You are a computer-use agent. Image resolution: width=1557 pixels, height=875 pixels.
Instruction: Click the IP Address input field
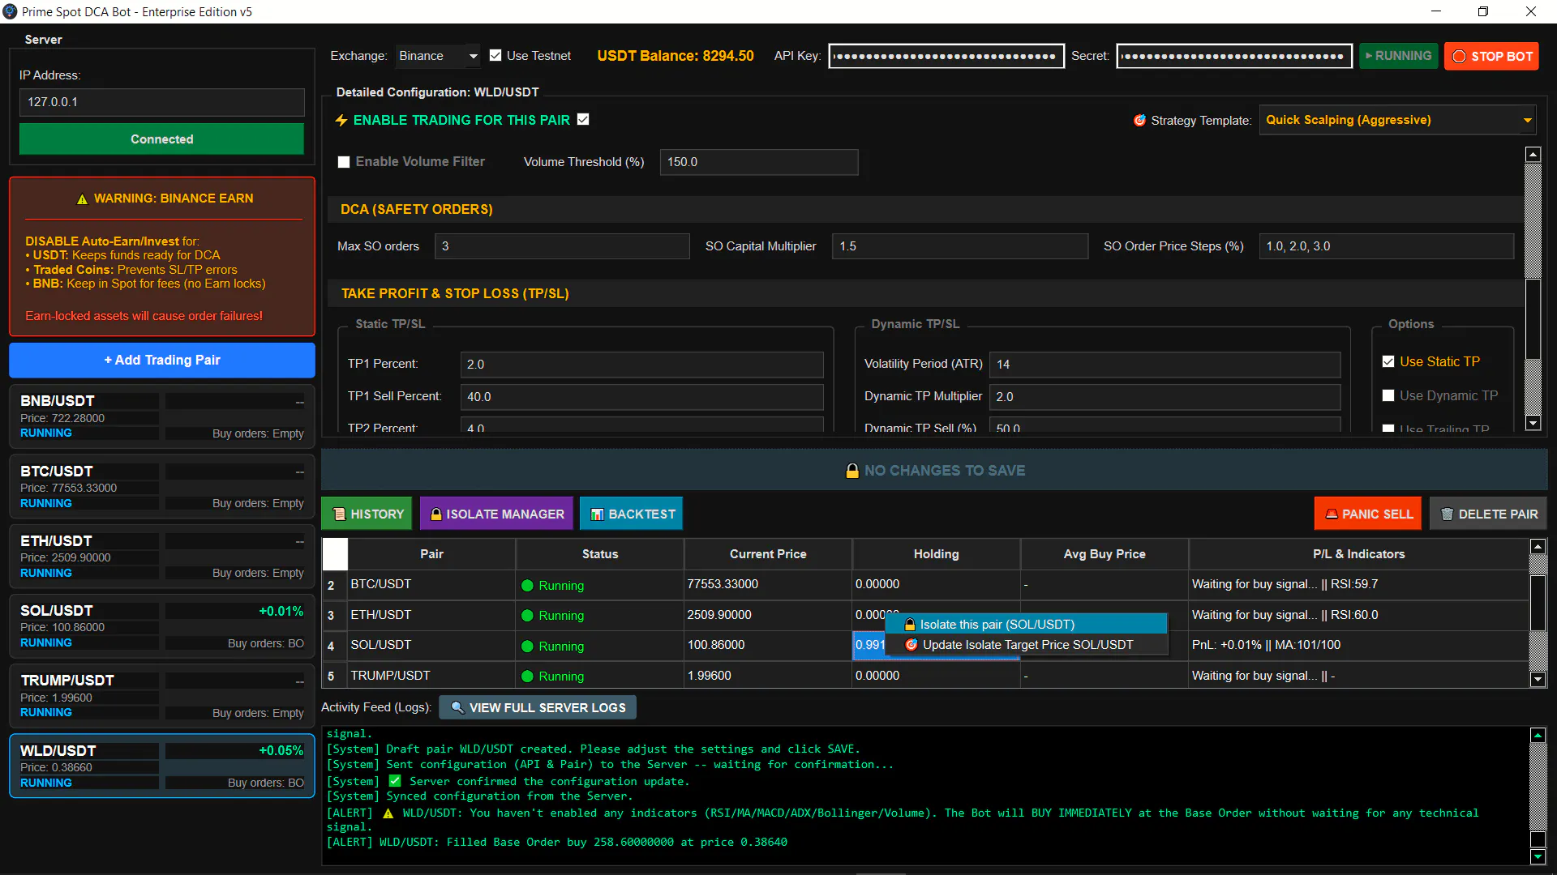coord(162,102)
